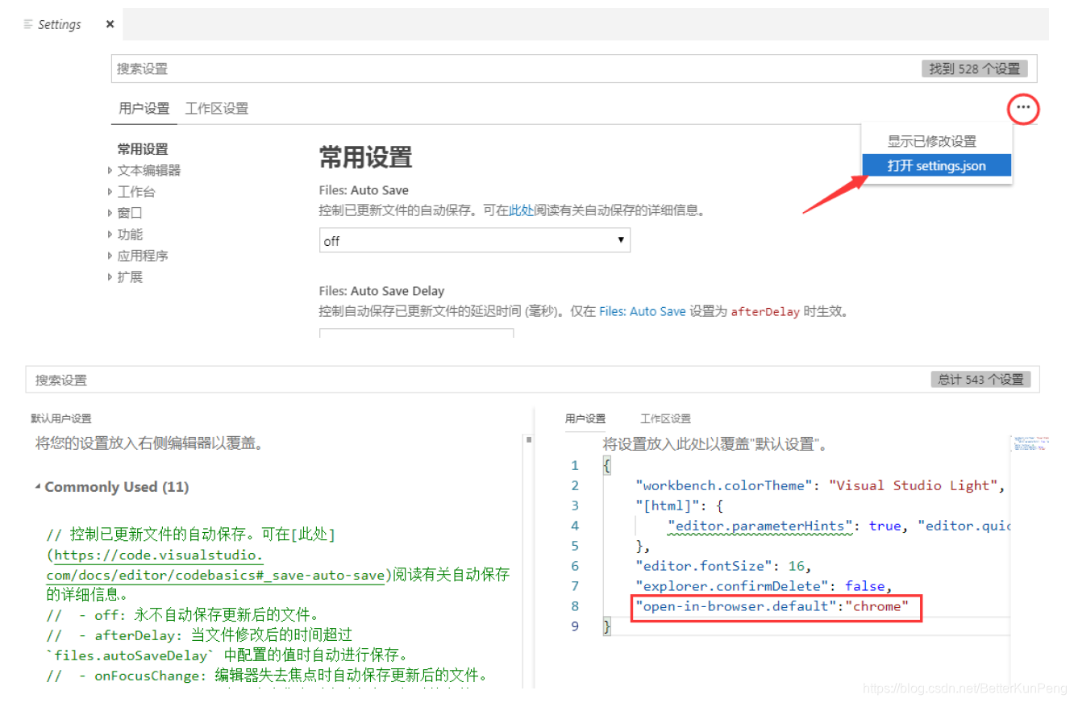
Task: Click the editor.fontSize line
Action: tap(723, 566)
